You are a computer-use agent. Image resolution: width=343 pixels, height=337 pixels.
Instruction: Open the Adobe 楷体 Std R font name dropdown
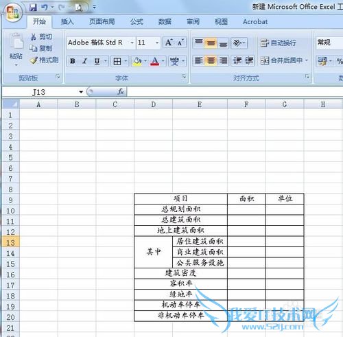(x=132, y=43)
